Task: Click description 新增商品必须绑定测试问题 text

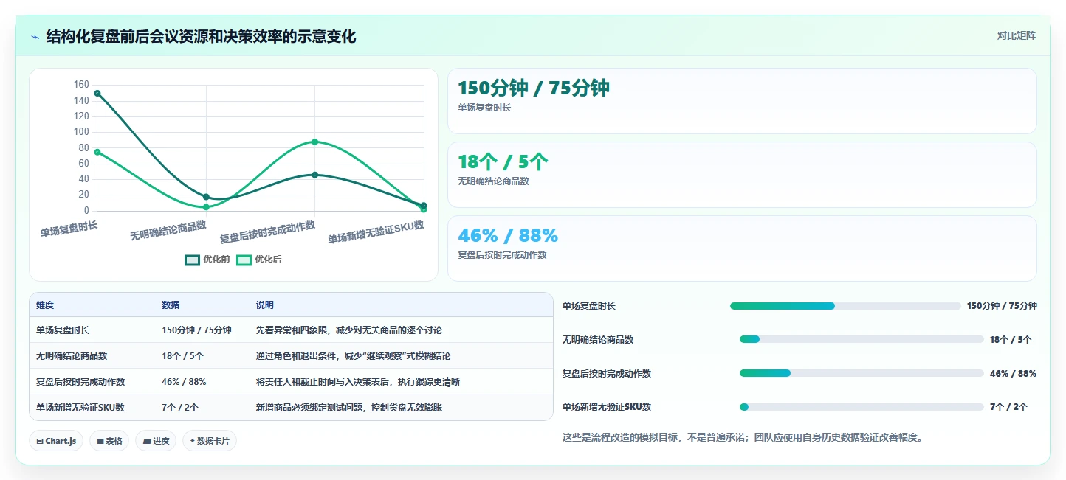Action: (349, 408)
